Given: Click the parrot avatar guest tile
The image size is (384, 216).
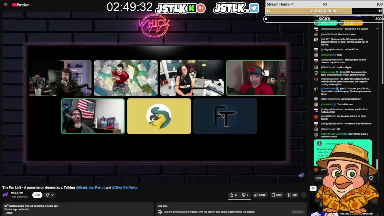Looking at the screenshot, I should tap(159, 116).
